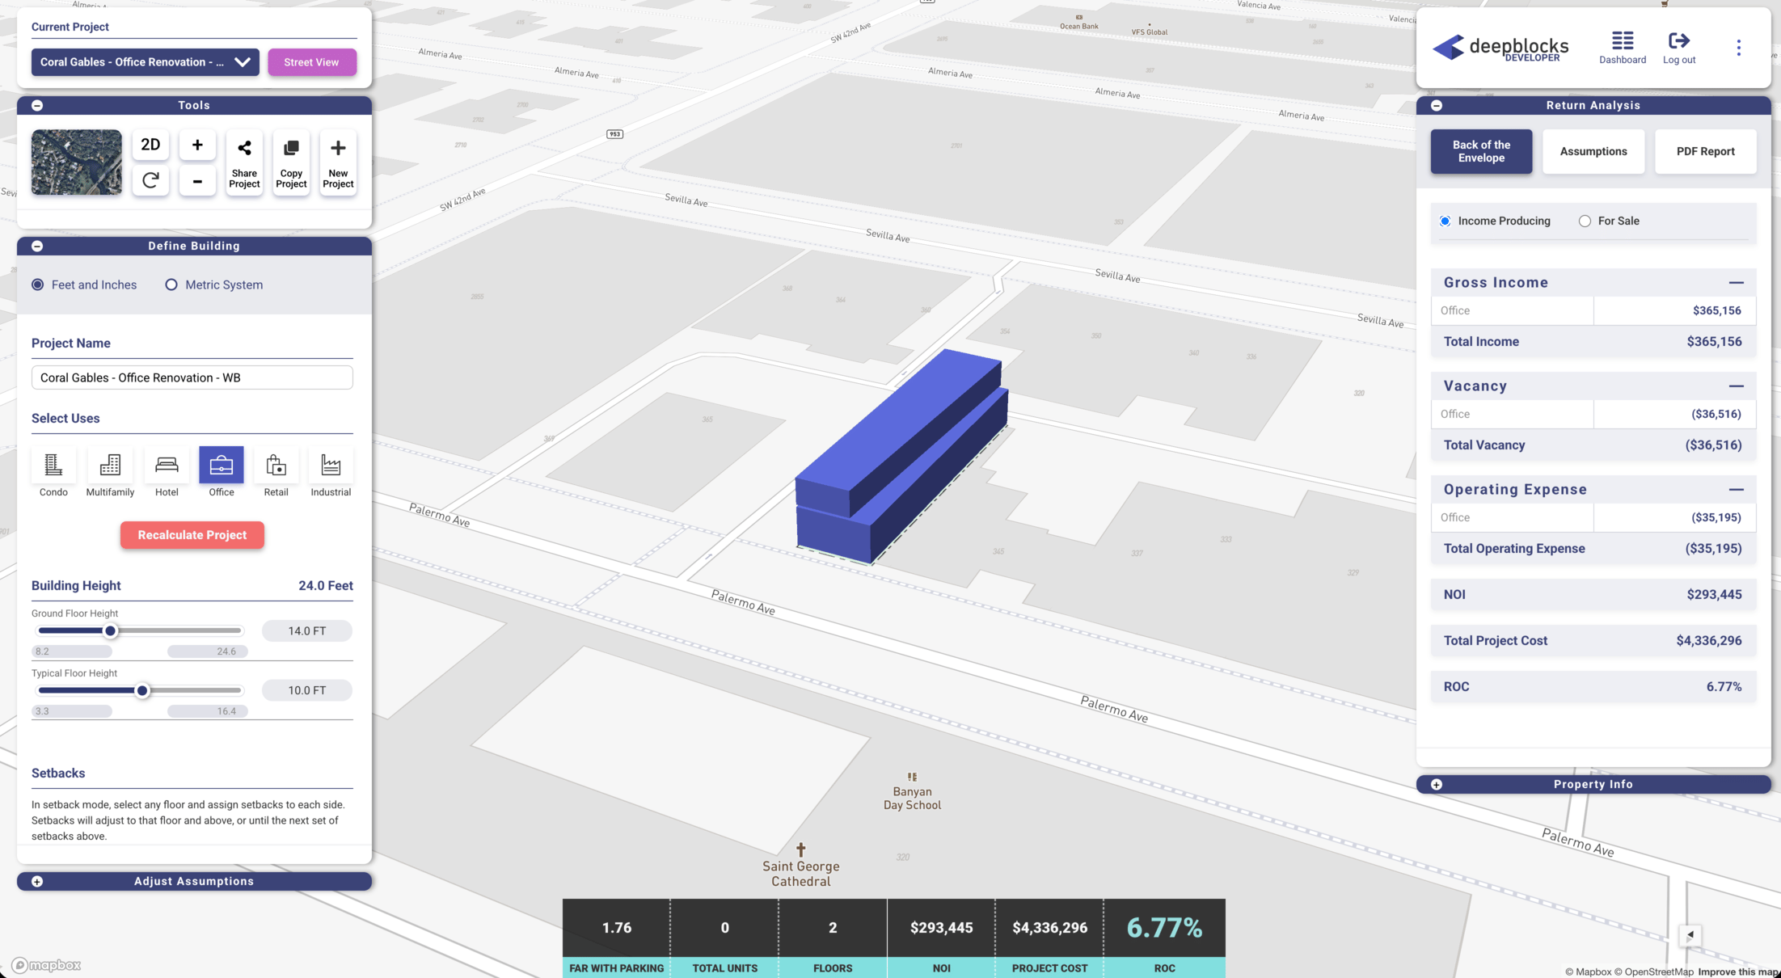The image size is (1781, 978).
Task: Click the Copy Project icon
Action: [291, 162]
